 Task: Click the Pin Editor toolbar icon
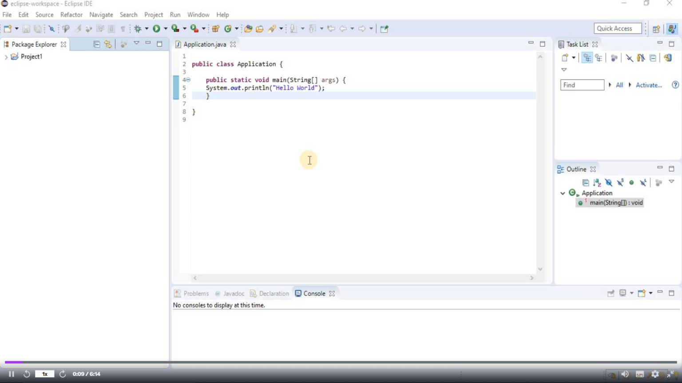click(x=385, y=29)
